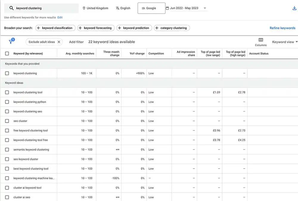Select the best keyword clustering tool checkbox
Viewport: 298px width, 201px height.
pyautogui.click(x=7, y=169)
